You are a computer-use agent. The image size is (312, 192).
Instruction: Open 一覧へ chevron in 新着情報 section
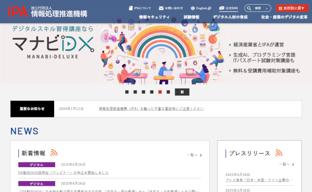pyautogui.click(x=201, y=155)
